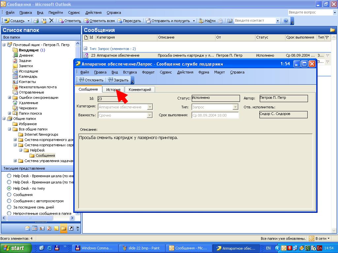The height and width of the screenshot is (253, 338).
Task: Click the help desk item icon for message 23
Action: pos(85,55)
